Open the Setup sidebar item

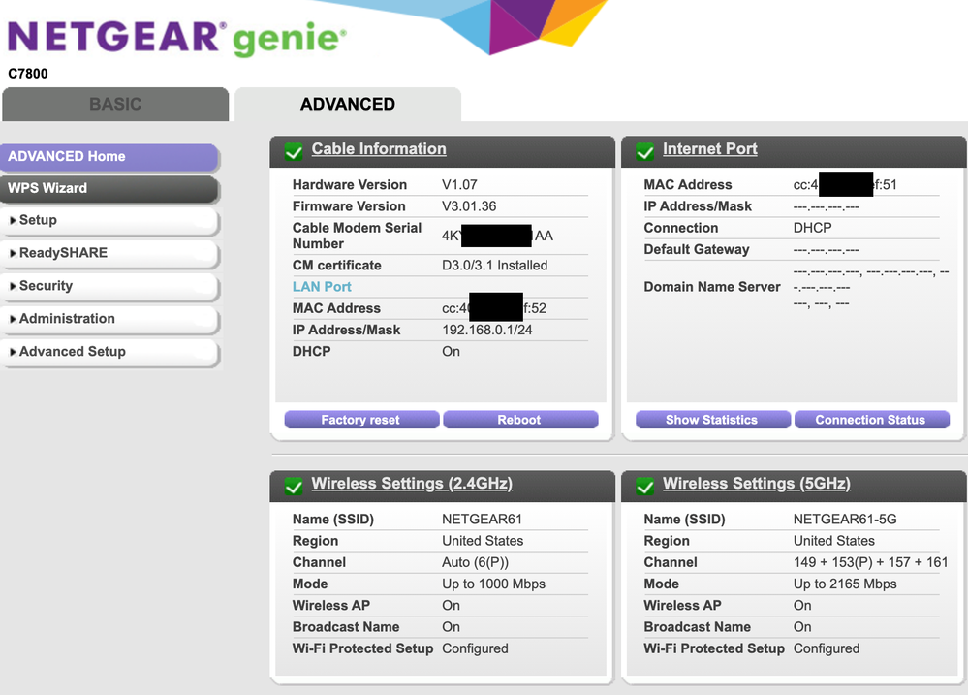click(x=109, y=221)
